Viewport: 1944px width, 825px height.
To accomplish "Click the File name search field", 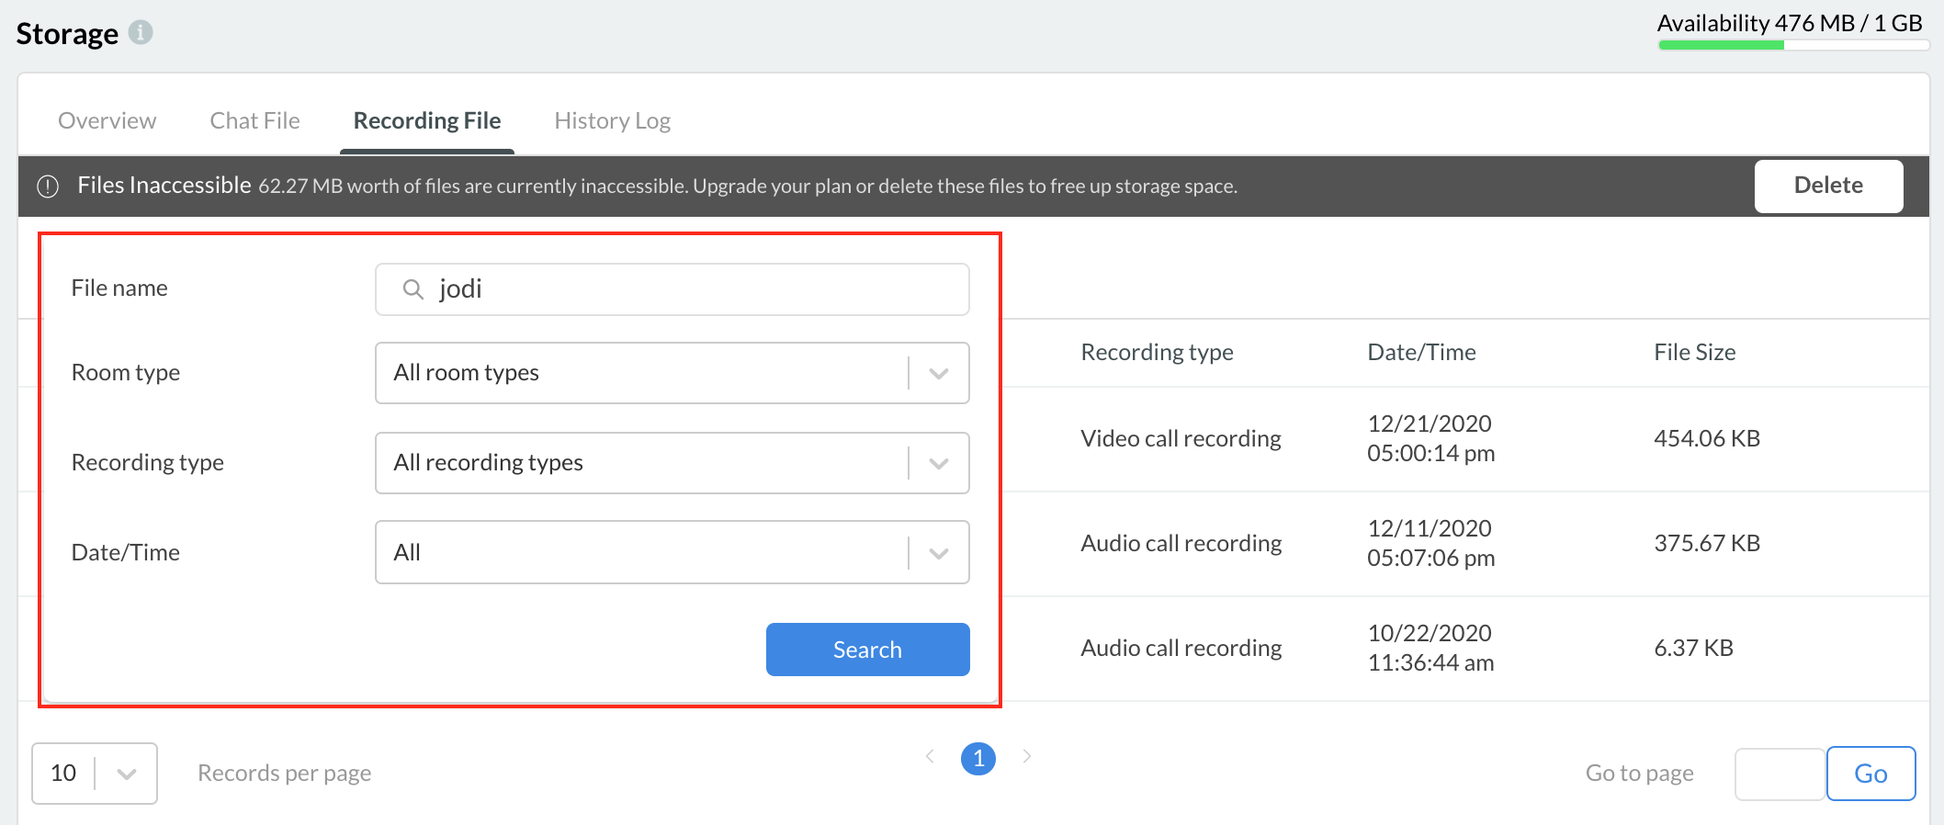I will [x=672, y=289].
